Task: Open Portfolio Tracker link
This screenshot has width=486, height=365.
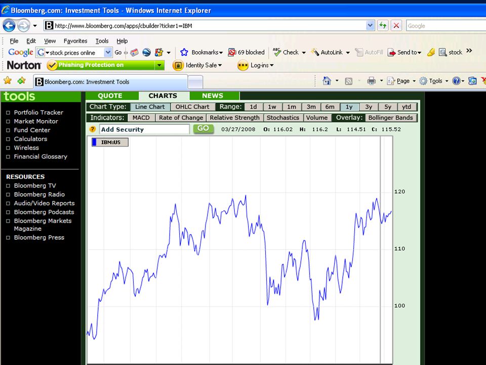Action: [x=38, y=113]
